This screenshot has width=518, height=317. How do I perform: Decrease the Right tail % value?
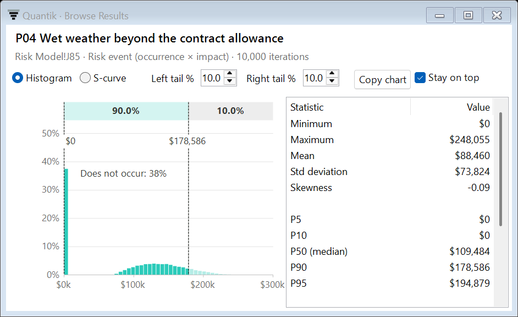(332, 81)
